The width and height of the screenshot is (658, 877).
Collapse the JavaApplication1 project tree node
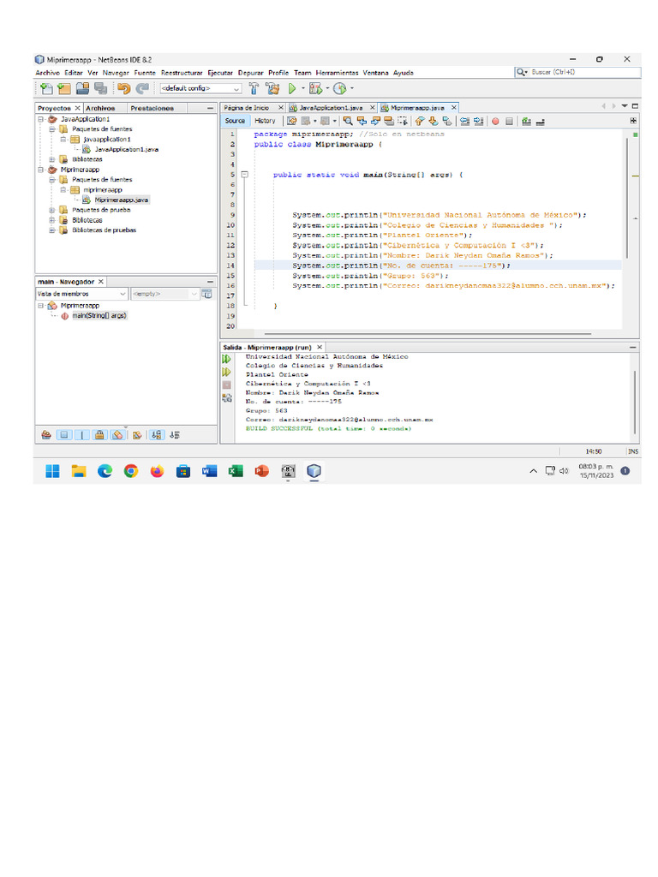(41, 119)
